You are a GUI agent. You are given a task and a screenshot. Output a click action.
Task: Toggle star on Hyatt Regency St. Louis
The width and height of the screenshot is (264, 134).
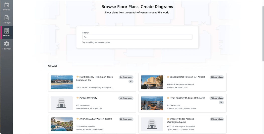coord(168,98)
